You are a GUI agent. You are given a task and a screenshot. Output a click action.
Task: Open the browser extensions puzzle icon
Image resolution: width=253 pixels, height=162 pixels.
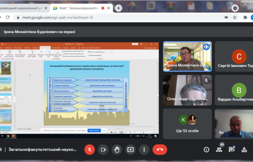[x=245, y=17]
